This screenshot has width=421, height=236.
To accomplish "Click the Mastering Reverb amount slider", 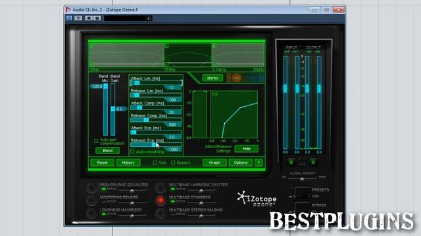I will tap(132, 203).
